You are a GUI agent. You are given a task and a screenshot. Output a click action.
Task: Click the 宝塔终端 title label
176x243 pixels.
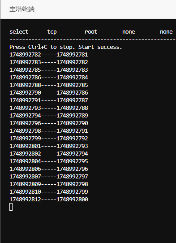[22, 9]
